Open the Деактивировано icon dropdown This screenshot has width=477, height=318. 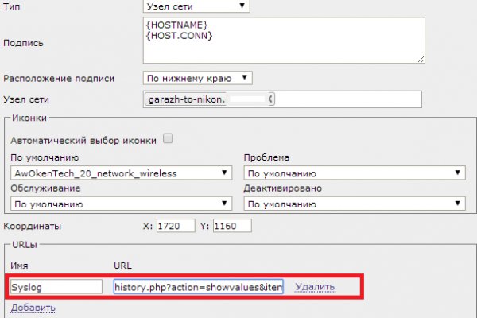coord(354,204)
